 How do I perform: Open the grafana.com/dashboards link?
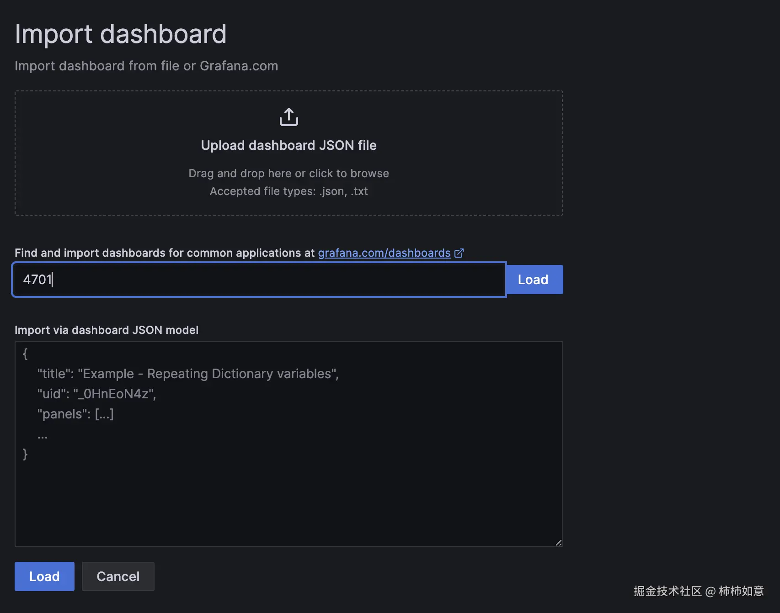click(x=384, y=253)
